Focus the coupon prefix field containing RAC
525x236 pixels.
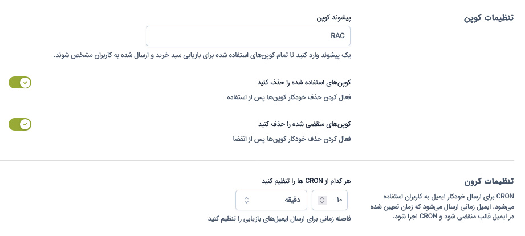point(248,36)
